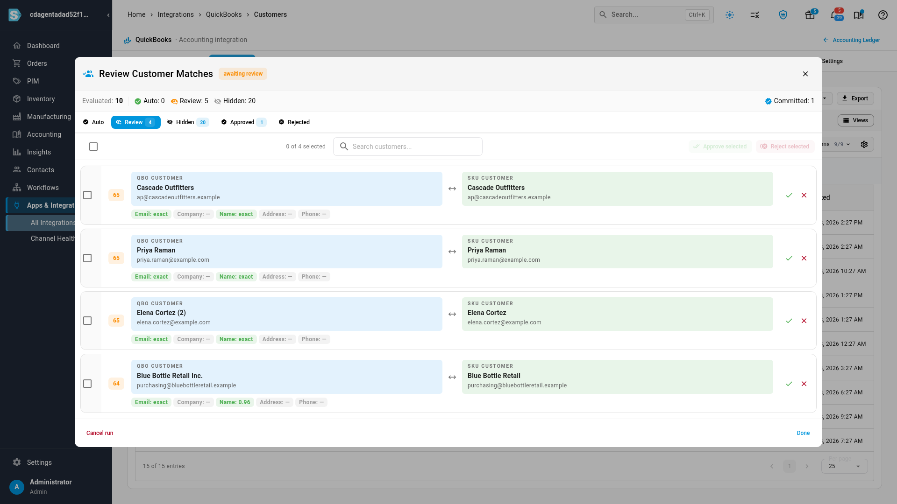Open the Views button
897x504 pixels.
point(855,120)
